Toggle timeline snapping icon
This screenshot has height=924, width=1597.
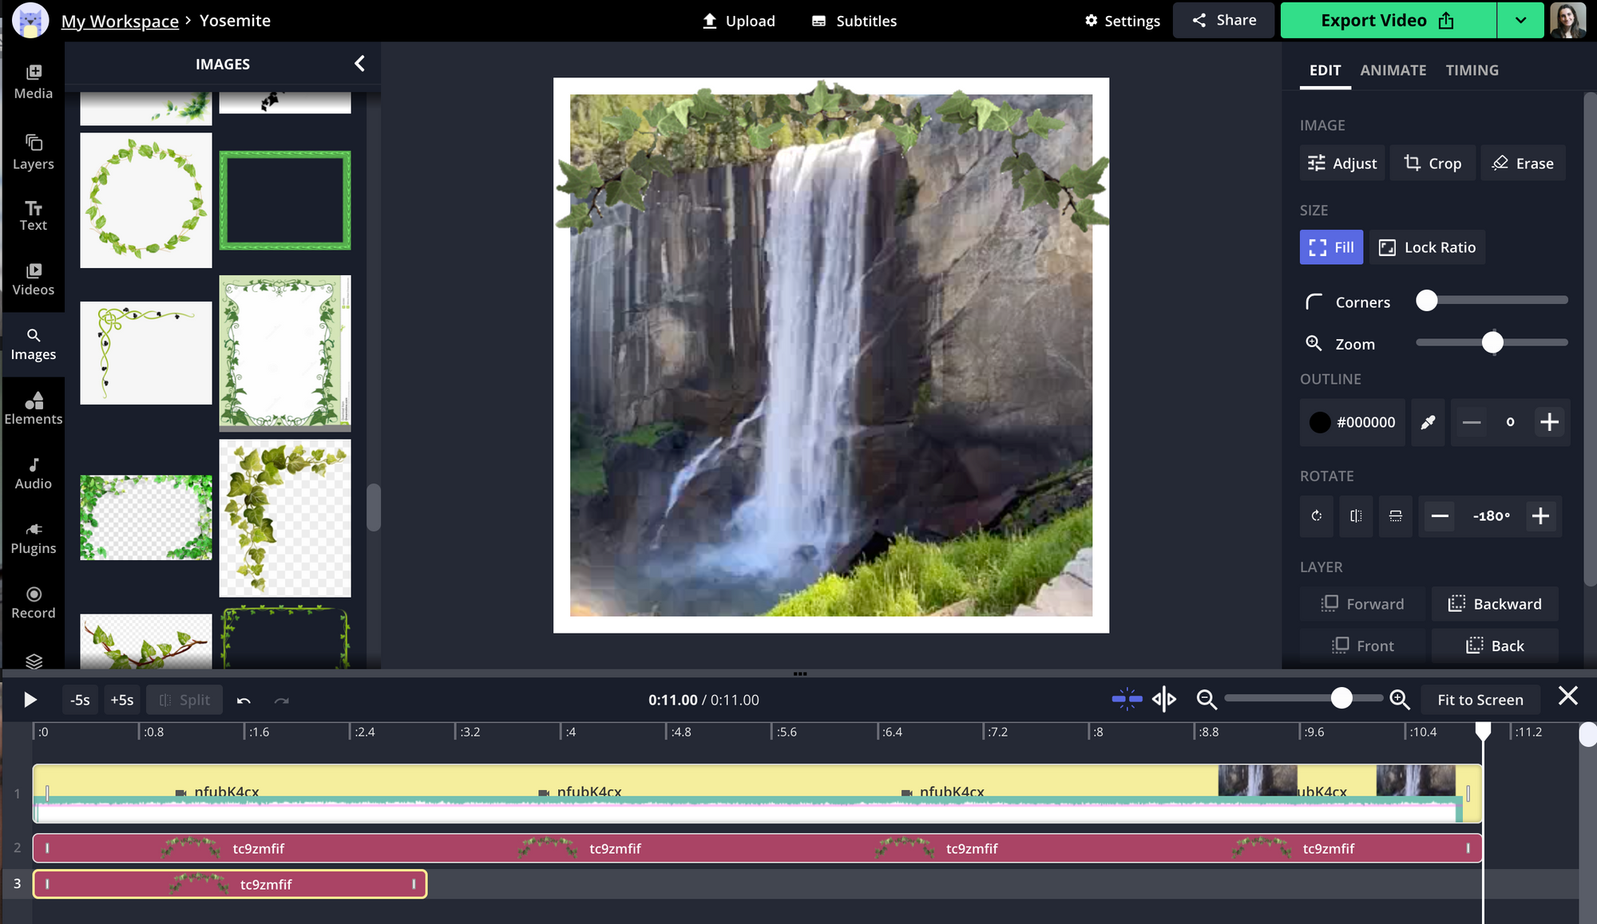[1127, 700]
